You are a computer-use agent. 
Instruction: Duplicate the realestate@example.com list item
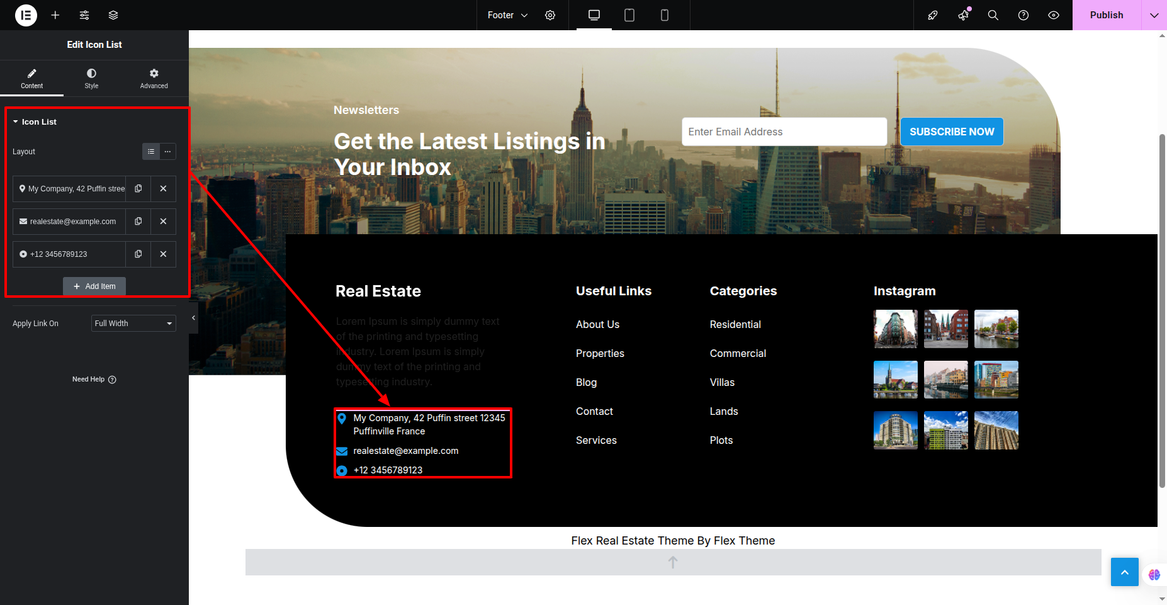138,222
